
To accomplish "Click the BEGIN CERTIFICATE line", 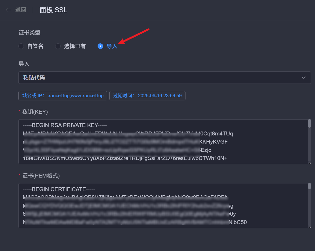I will click(59, 189).
